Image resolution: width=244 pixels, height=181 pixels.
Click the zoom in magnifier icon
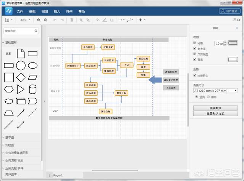(39, 20)
